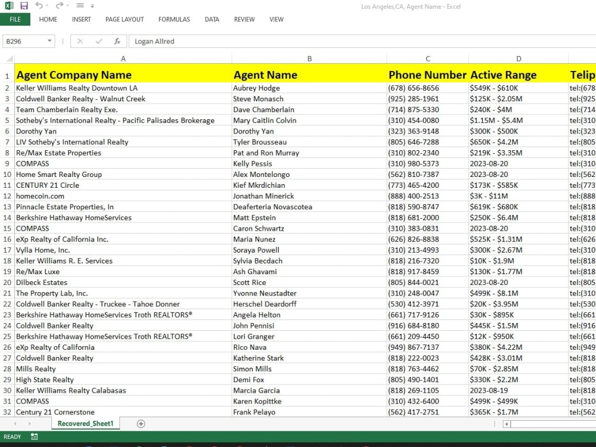Click the Select All corner triangle
The width and height of the screenshot is (596, 447).
[x=10, y=58]
